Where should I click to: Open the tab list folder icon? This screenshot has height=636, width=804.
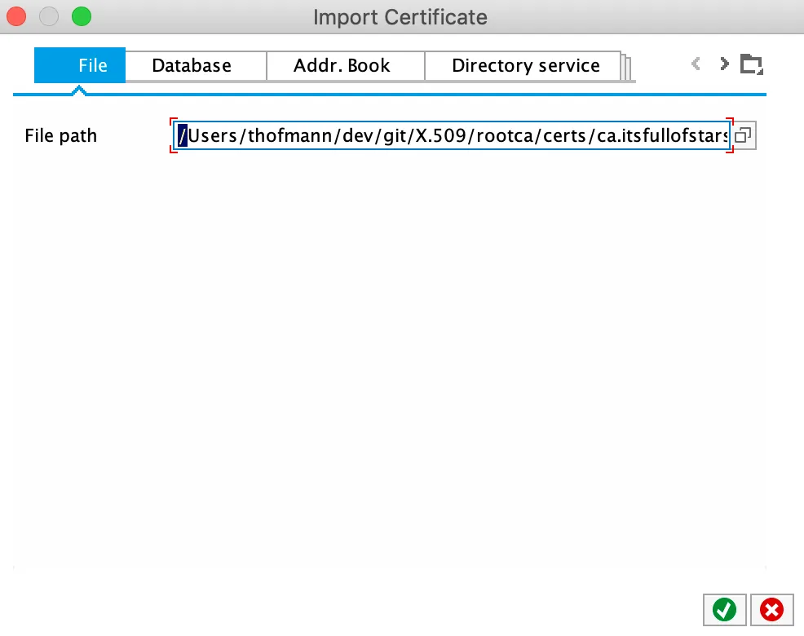pos(751,64)
